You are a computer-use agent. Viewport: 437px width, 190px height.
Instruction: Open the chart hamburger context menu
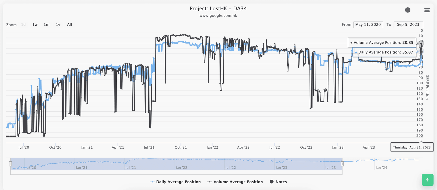tap(427, 10)
